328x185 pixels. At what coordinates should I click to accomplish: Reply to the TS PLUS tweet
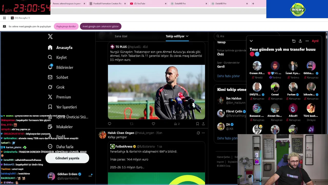[x=109, y=124]
